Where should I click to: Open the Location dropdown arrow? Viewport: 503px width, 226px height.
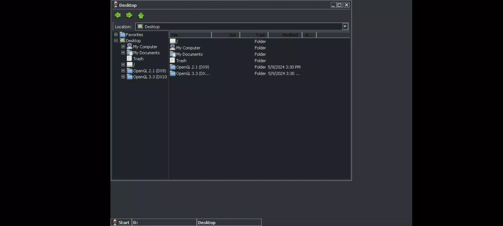coord(345,27)
